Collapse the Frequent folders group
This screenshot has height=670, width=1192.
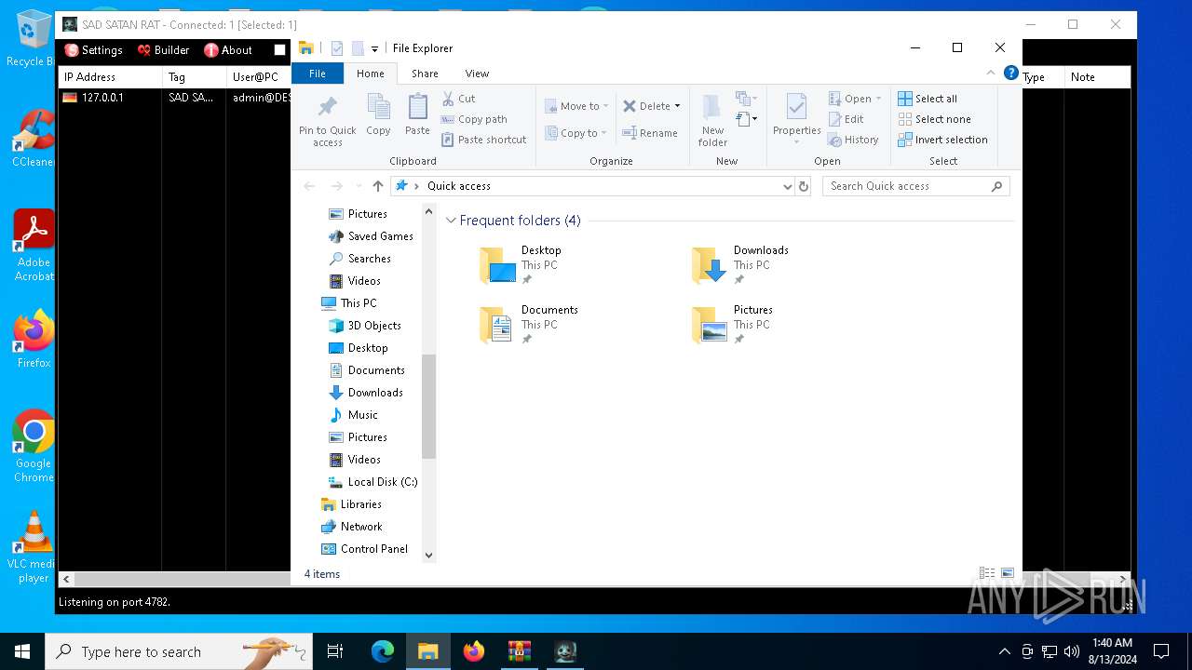pos(451,221)
